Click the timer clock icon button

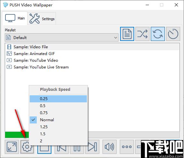tap(173, 34)
